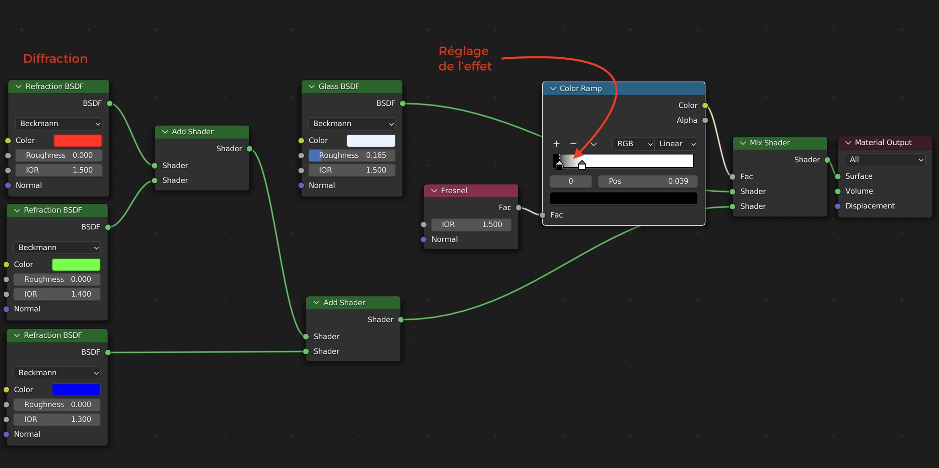Click the Color Ramp Pos 0.039 field

[x=648, y=181]
